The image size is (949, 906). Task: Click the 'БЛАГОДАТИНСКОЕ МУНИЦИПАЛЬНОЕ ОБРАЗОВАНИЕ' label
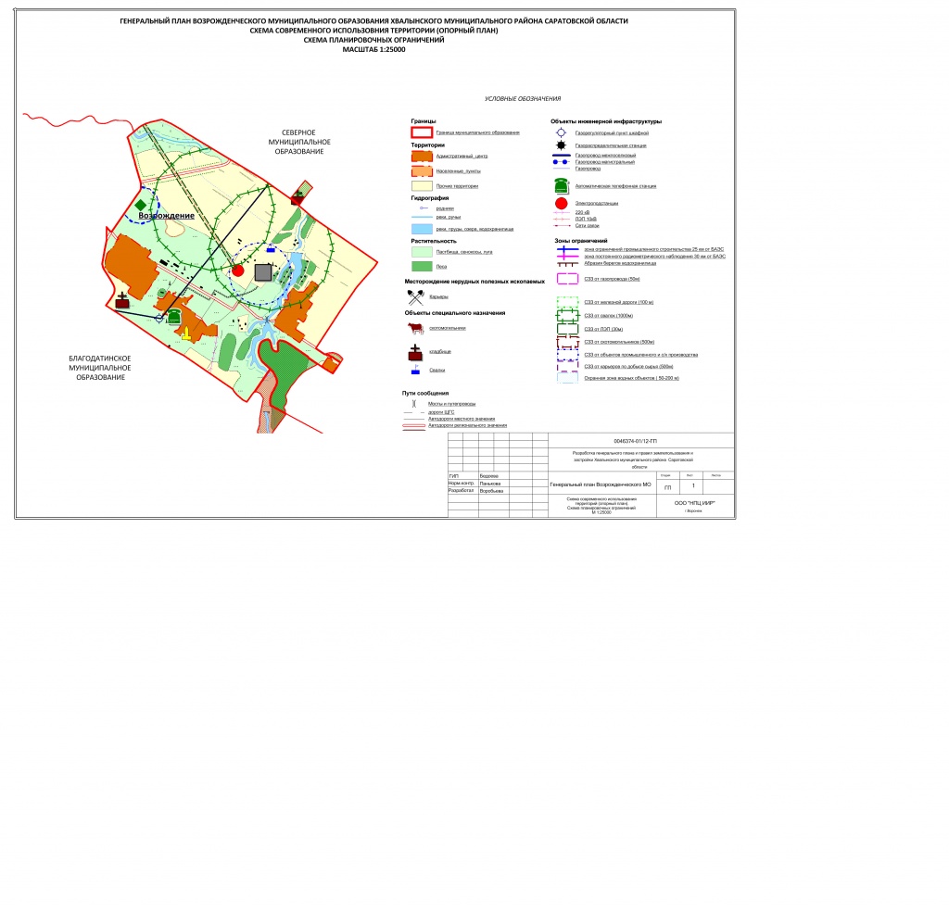pos(100,368)
